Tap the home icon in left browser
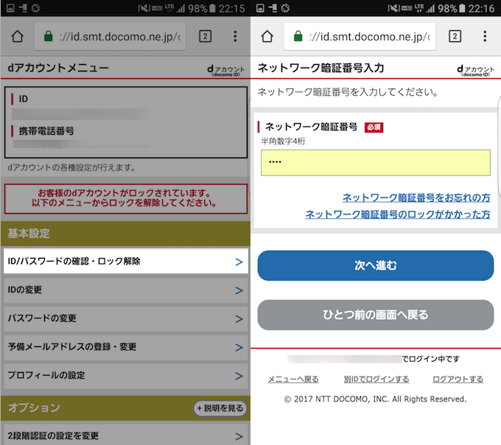Viewport: 501px width, 445px height. click(17, 37)
